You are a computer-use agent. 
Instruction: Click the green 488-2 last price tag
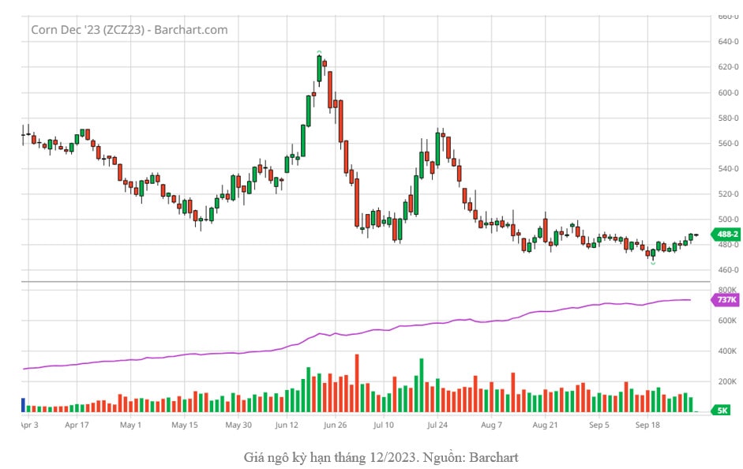pyautogui.click(x=726, y=234)
